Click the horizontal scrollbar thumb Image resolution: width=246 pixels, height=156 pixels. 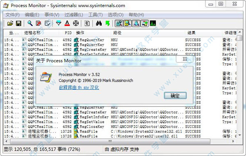(110, 141)
